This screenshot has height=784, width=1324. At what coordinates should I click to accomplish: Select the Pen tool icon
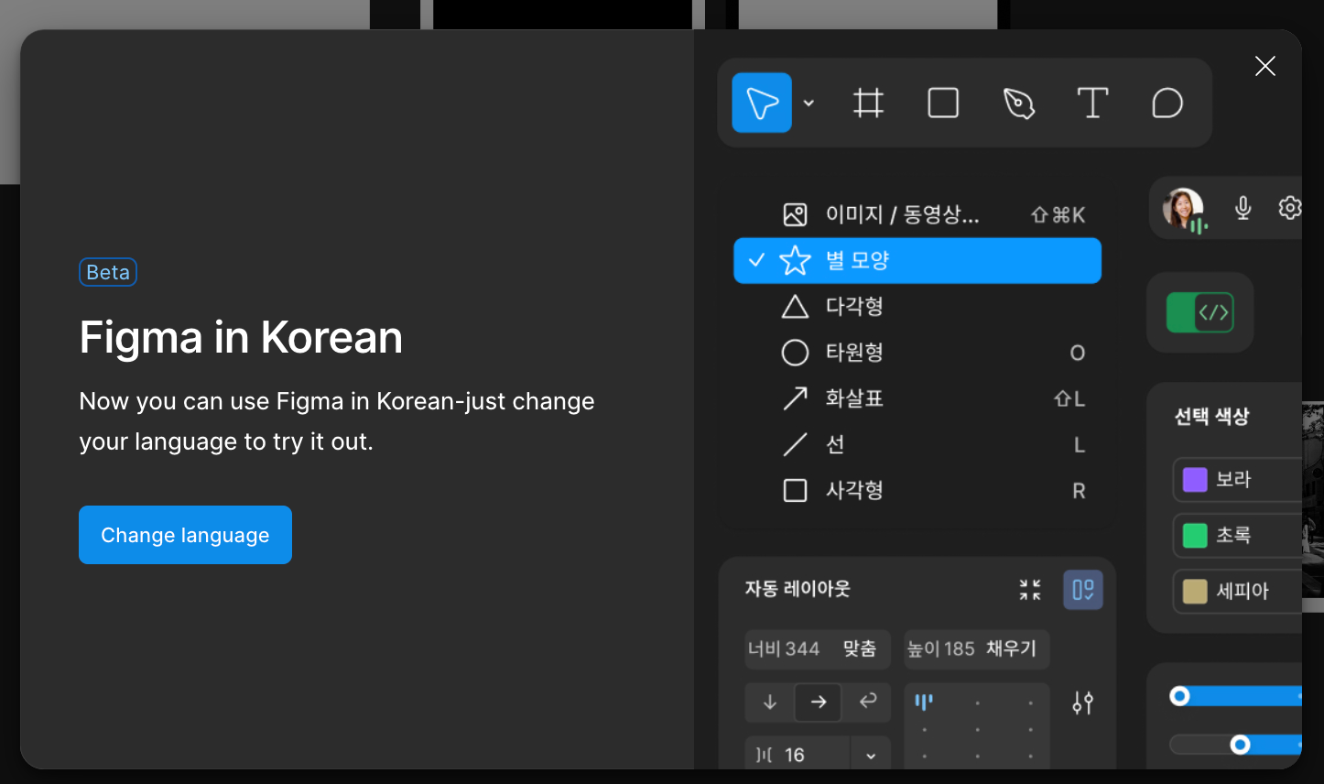coord(1018,103)
